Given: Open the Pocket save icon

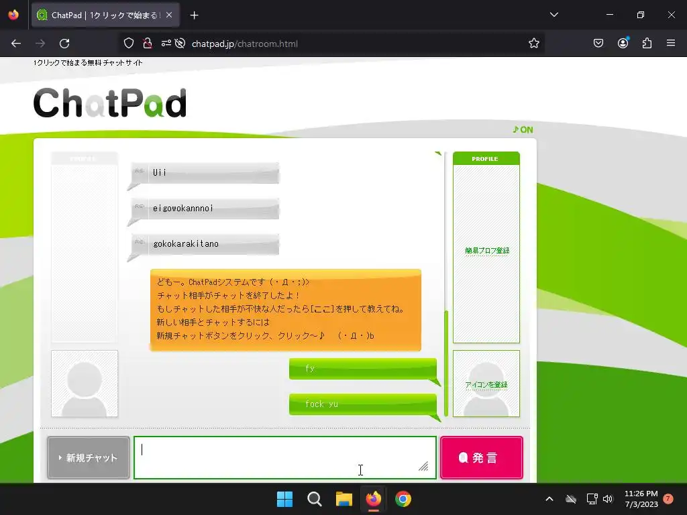Looking at the screenshot, I should 598,44.
